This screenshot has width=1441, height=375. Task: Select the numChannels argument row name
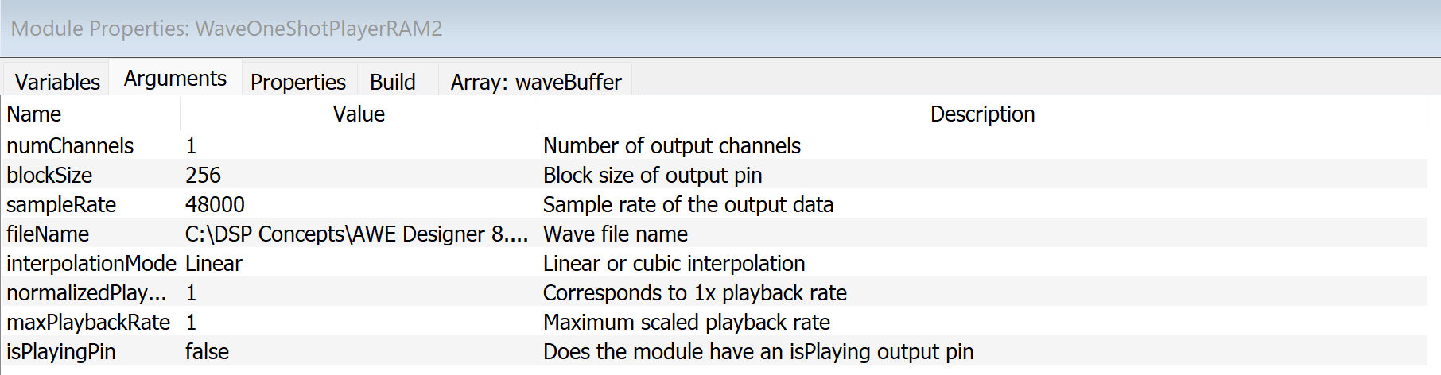70,146
